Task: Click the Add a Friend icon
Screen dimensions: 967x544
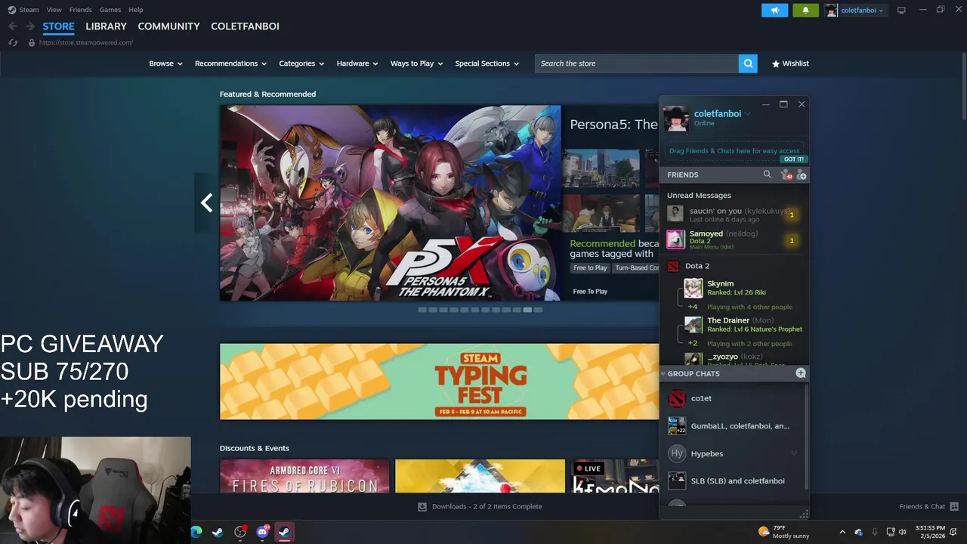Action: click(x=801, y=175)
